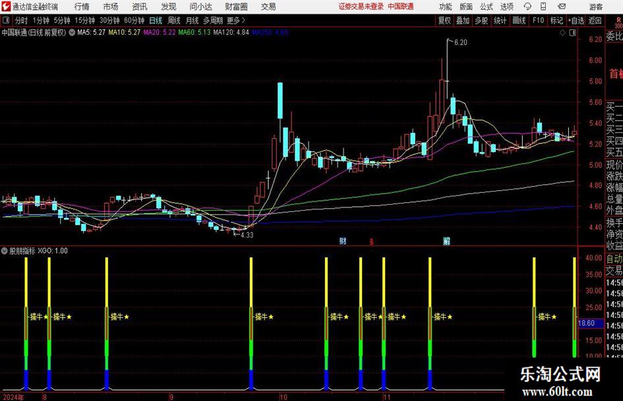Toggle the left side panel icon
Viewport: 623px width, 401px height.
tap(6, 20)
